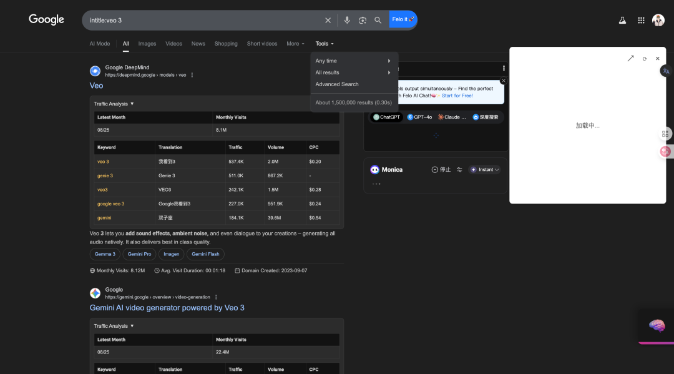Image resolution: width=674 pixels, height=374 pixels.
Task: Switch to AI Mode tab
Action: pos(100,44)
